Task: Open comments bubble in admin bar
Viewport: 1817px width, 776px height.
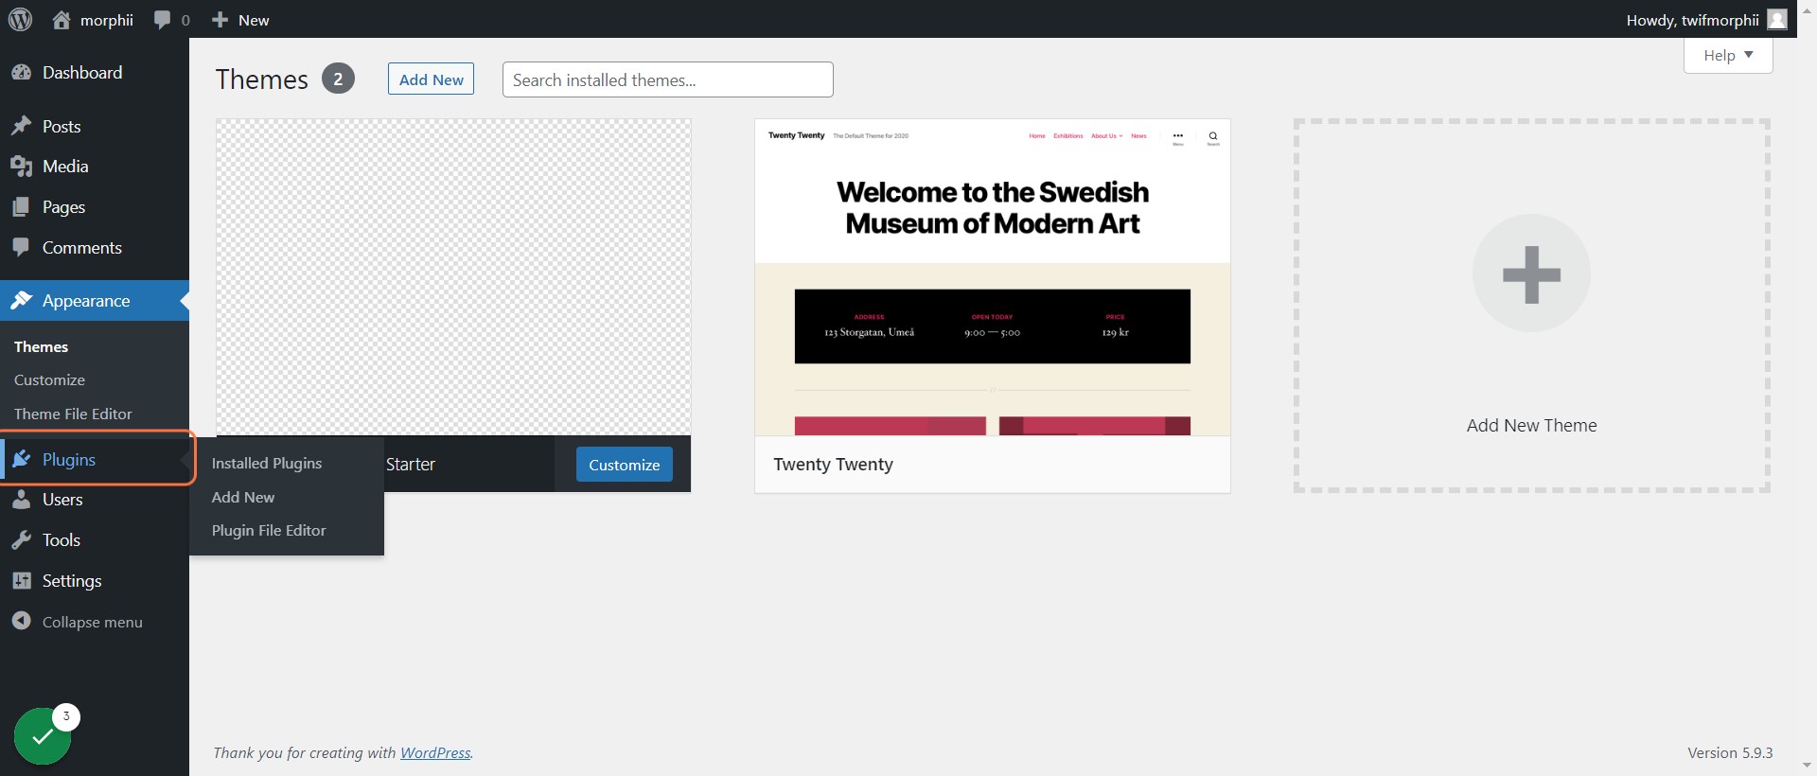Action: click(163, 20)
